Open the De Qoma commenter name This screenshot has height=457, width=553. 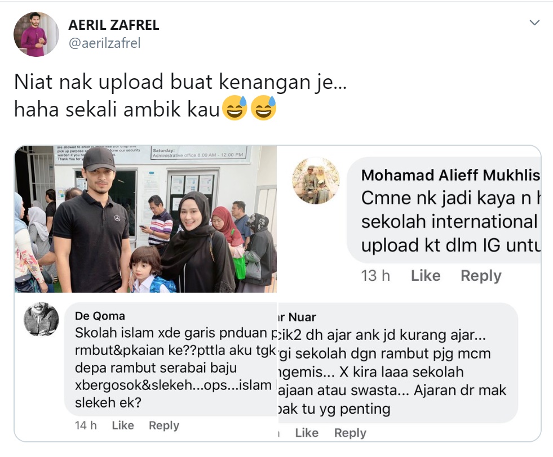[100, 316]
